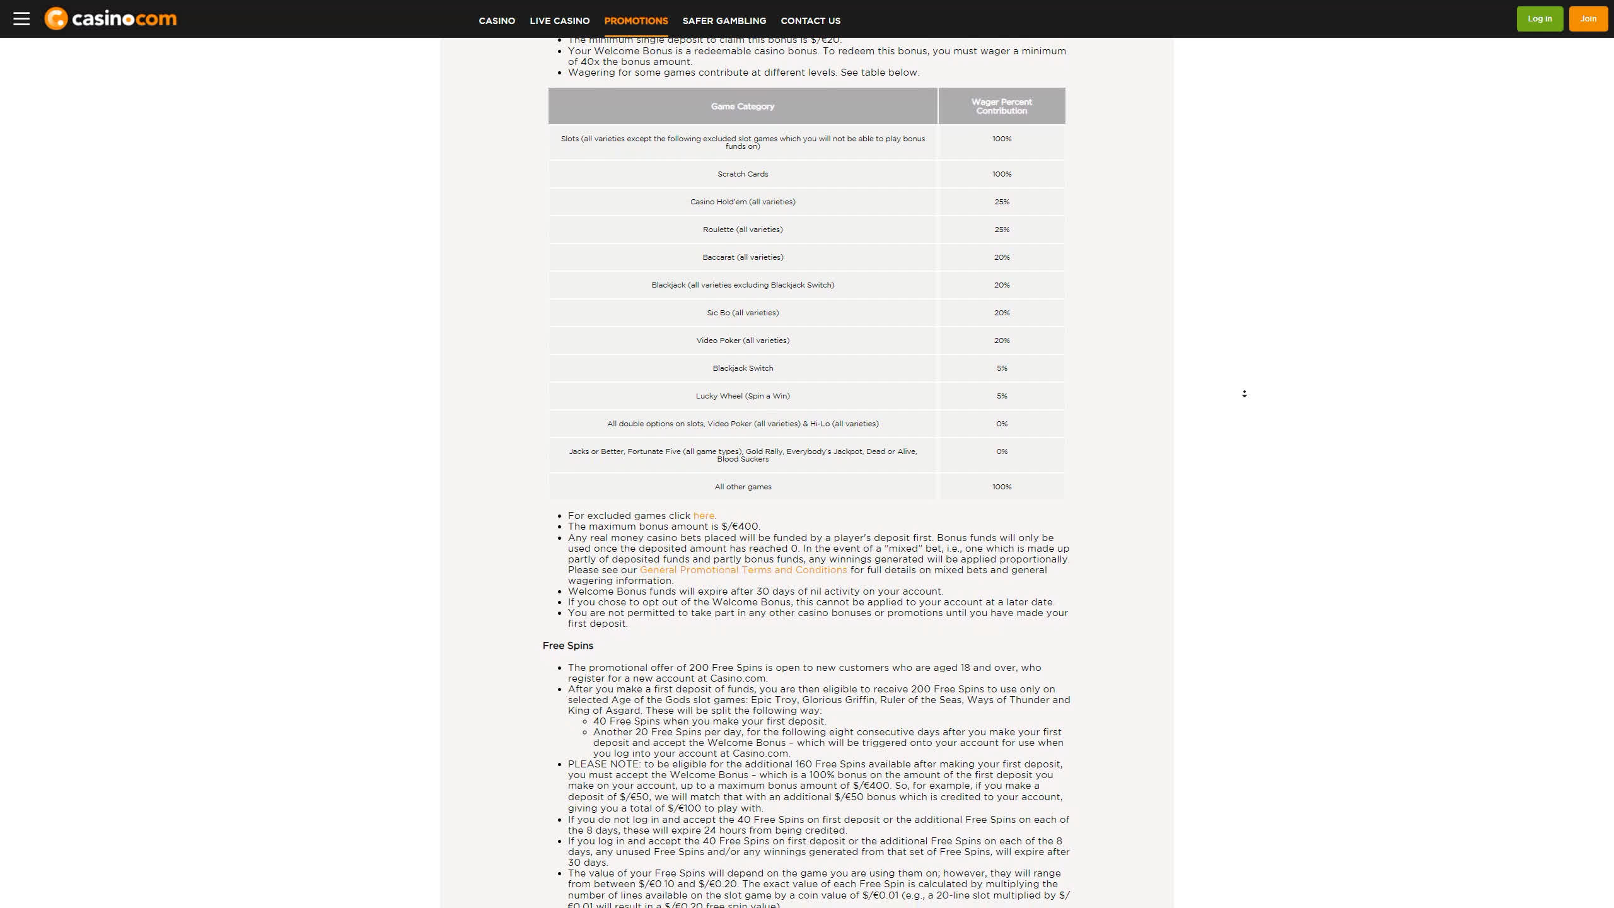Viewport: 1614px width, 908px height.
Task: Follow the excluded games 'here' link
Action: (x=704, y=516)
